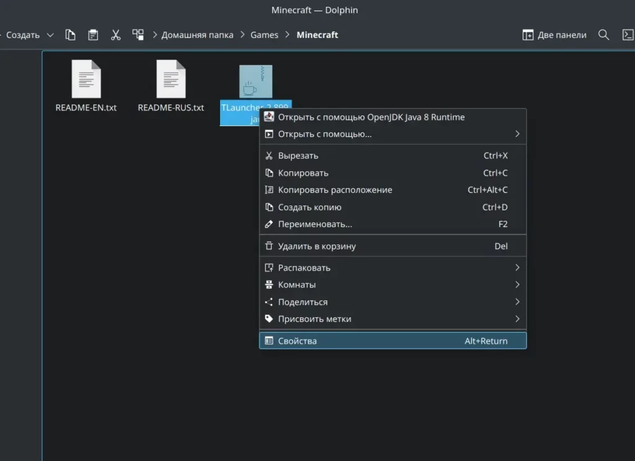
Task: Choose Вырезать from the context menu
Action: [x=393, y=156]
